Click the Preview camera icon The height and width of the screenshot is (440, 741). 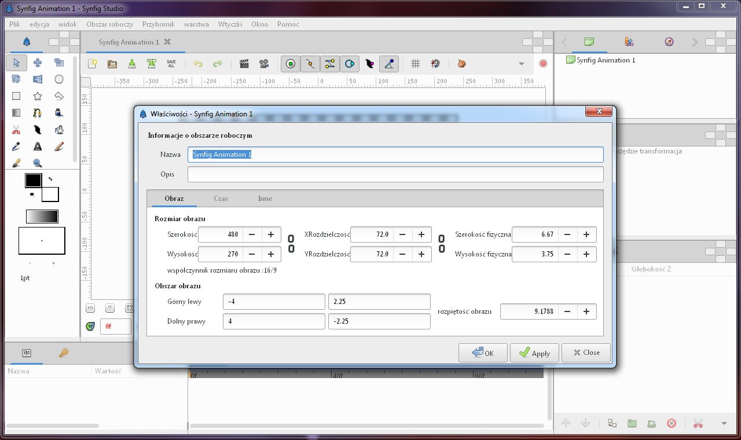[x=264, y=64]
